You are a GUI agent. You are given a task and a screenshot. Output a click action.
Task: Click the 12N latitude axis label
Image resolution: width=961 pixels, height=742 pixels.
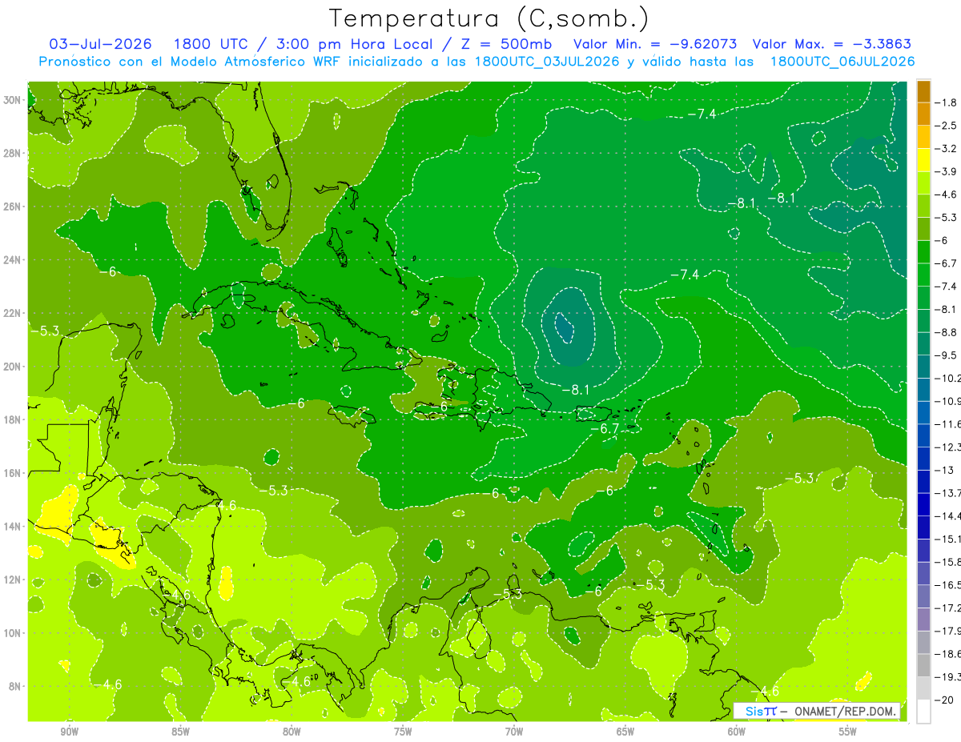[x=13, y=580]
